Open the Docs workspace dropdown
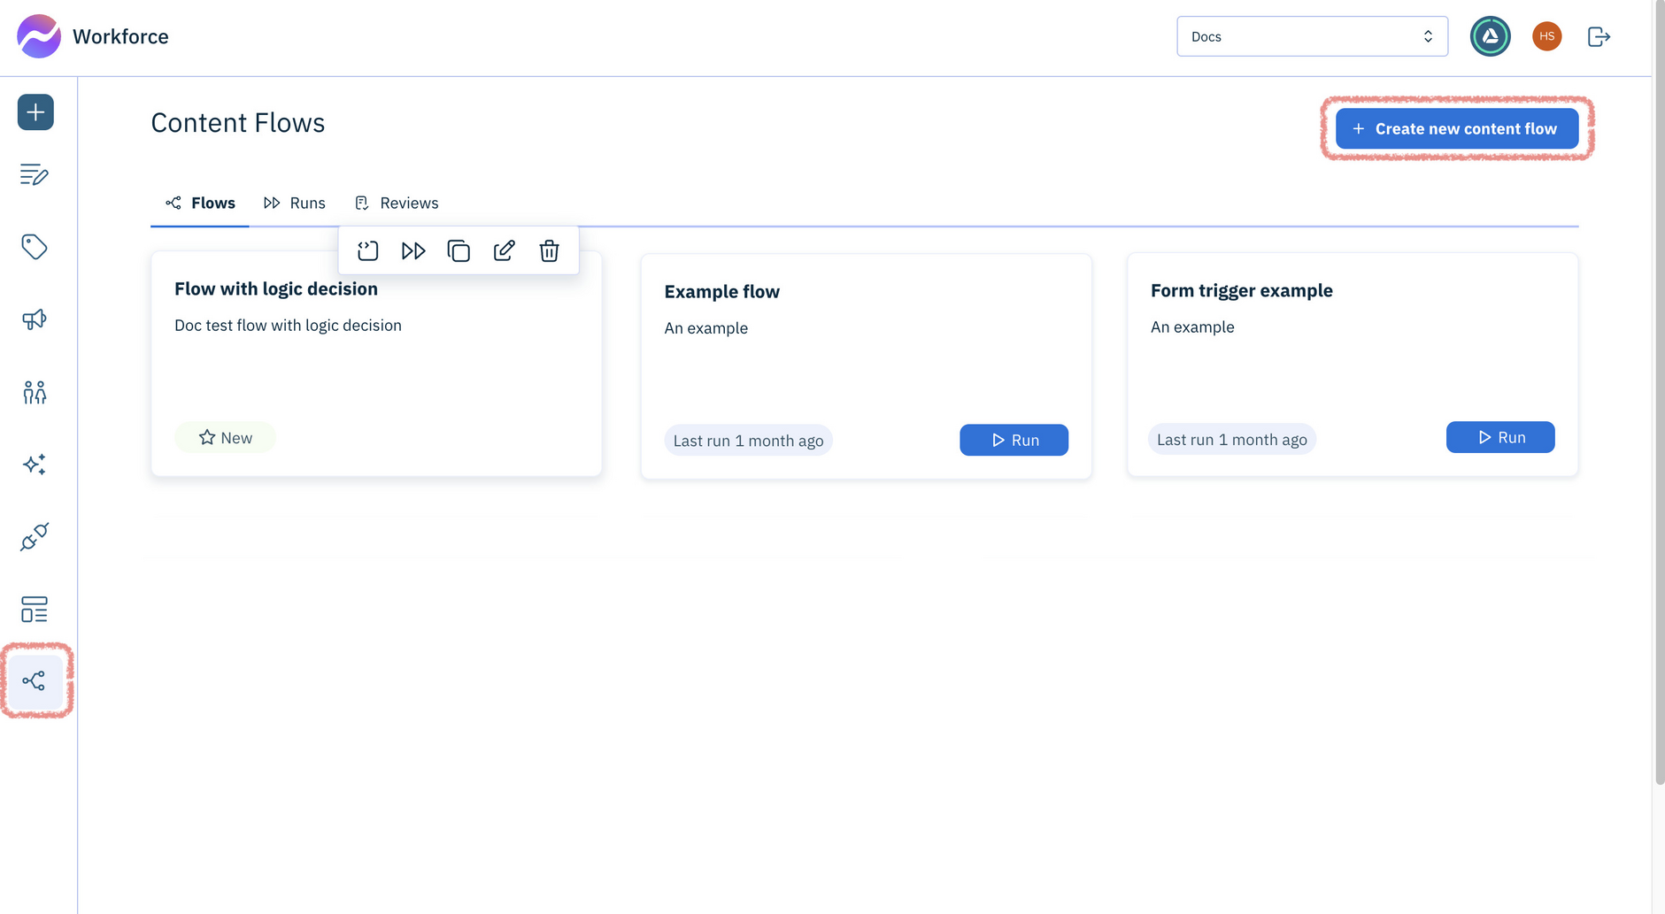The width and height of the screenshot is (1665, 914). click(1312, 35)
